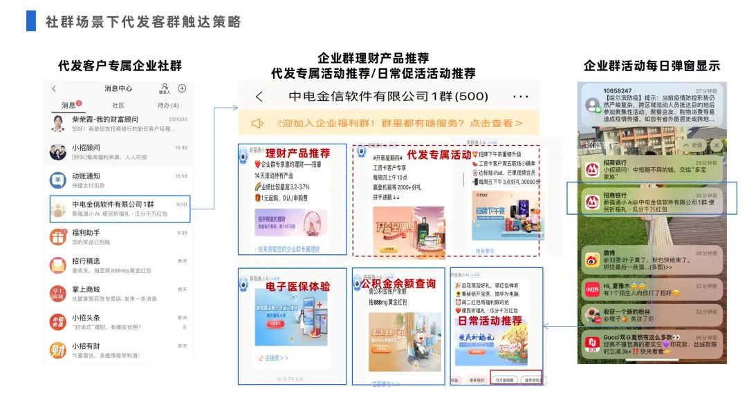The height and width of the screenshot is (420, 747).
Task: Click the back arrow in the group chat header
Action: (259, 95)
